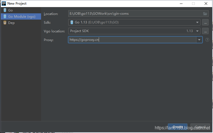Click the Dep gopher icon in sidebar
The height and width of the screenshot is (133, 213).
5,23
